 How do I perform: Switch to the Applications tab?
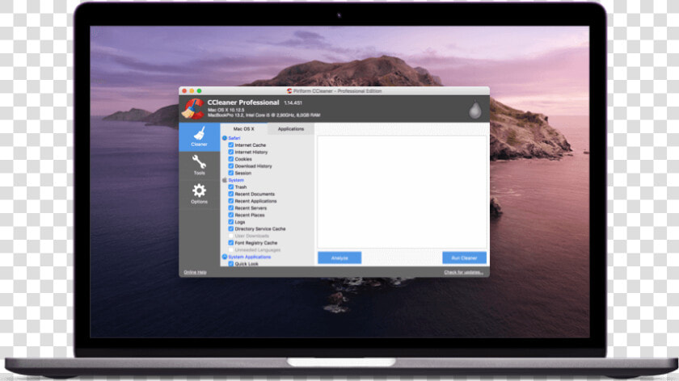(291, 129)
